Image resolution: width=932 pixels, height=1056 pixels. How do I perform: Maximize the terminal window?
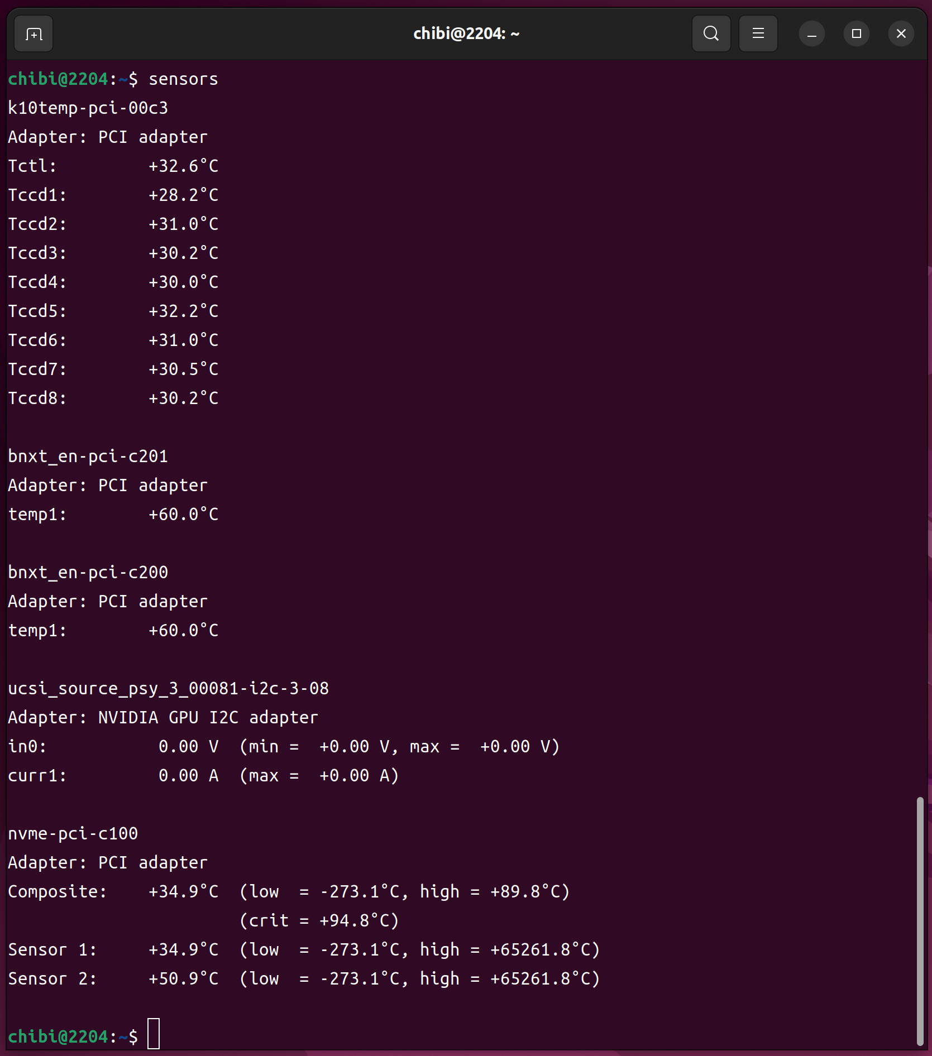tap(856, 34)
